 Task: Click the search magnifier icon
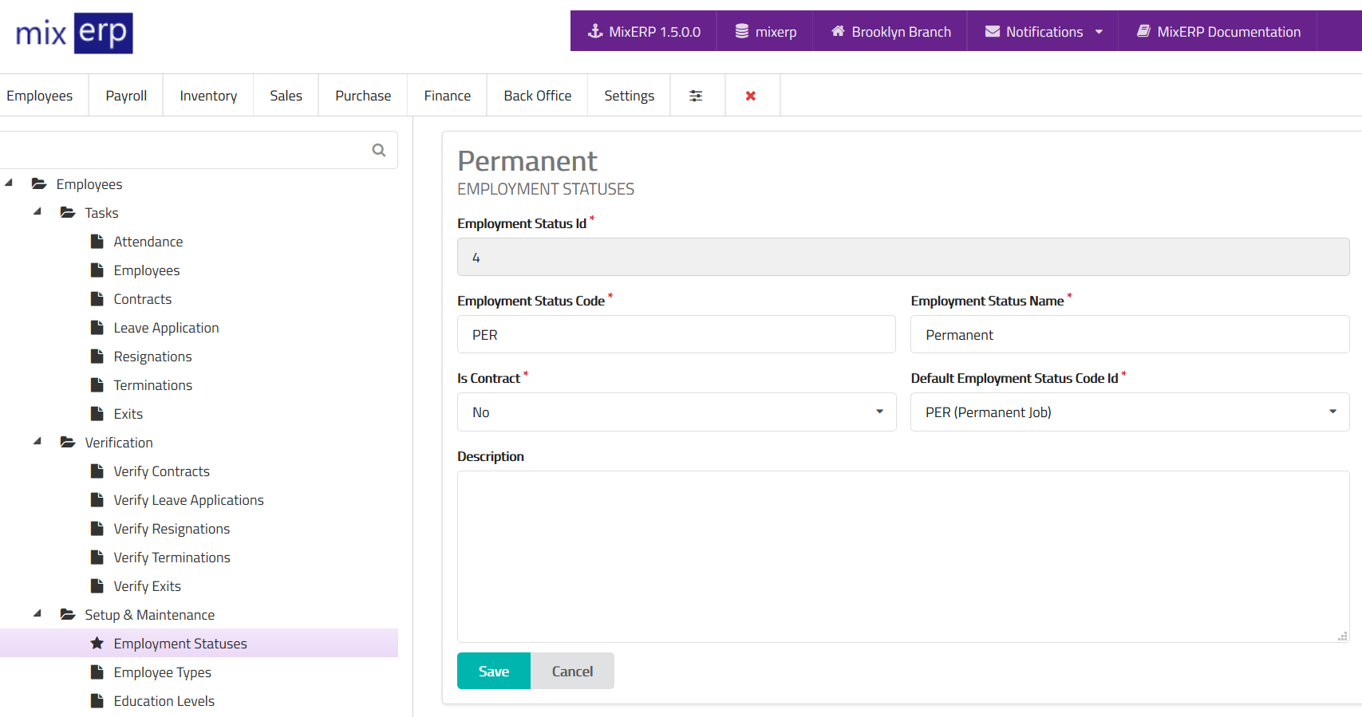click(x=379, y=150)
